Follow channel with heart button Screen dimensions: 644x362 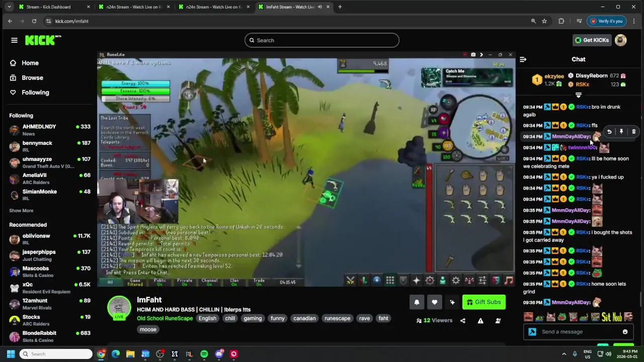coord(434,302)
